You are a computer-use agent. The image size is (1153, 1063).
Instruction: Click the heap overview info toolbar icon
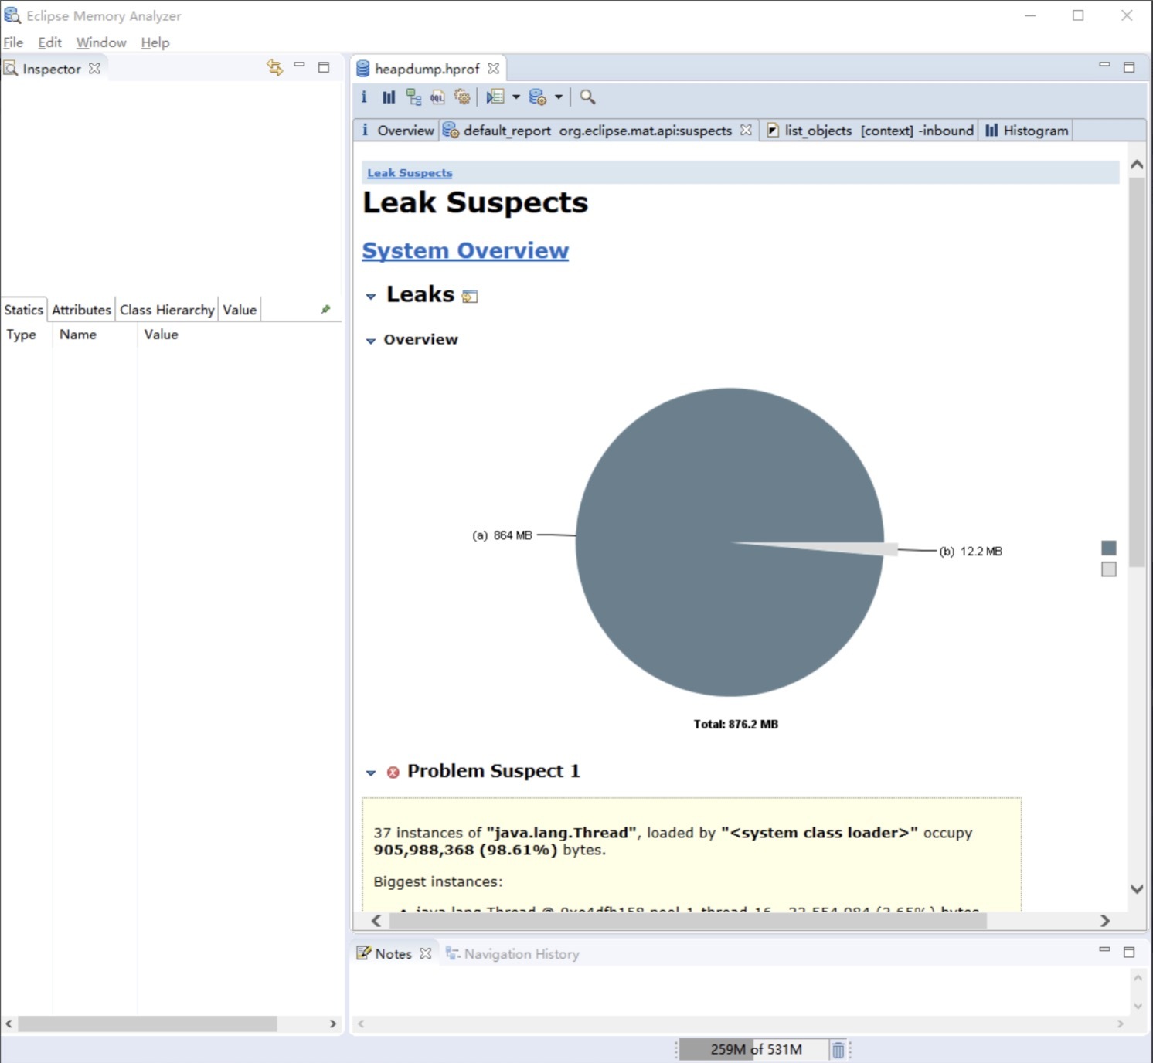(x=364, y=97)
